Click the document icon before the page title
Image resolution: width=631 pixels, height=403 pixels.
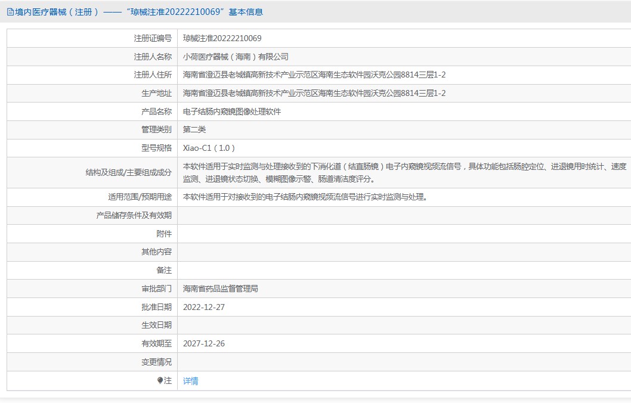pos(11,12)
